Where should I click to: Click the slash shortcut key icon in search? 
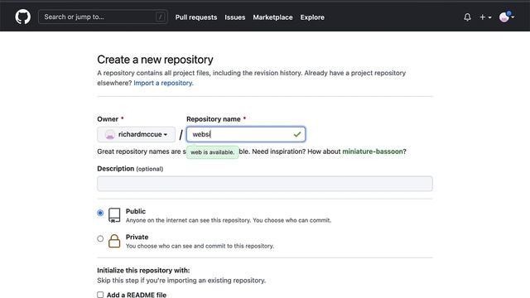click(161, 17)
